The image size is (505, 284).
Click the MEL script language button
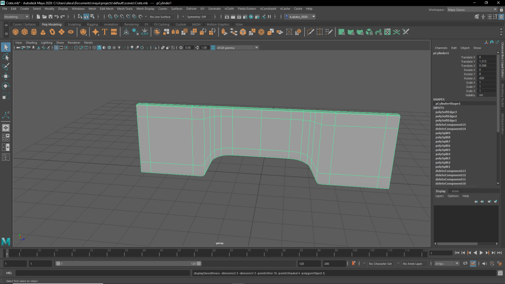point(9,273)
